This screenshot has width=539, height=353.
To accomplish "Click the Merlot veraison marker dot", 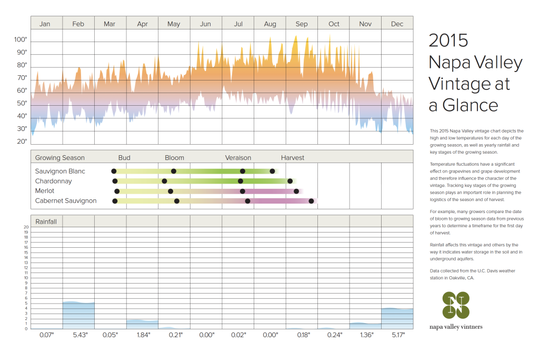I will click(243, 191).
